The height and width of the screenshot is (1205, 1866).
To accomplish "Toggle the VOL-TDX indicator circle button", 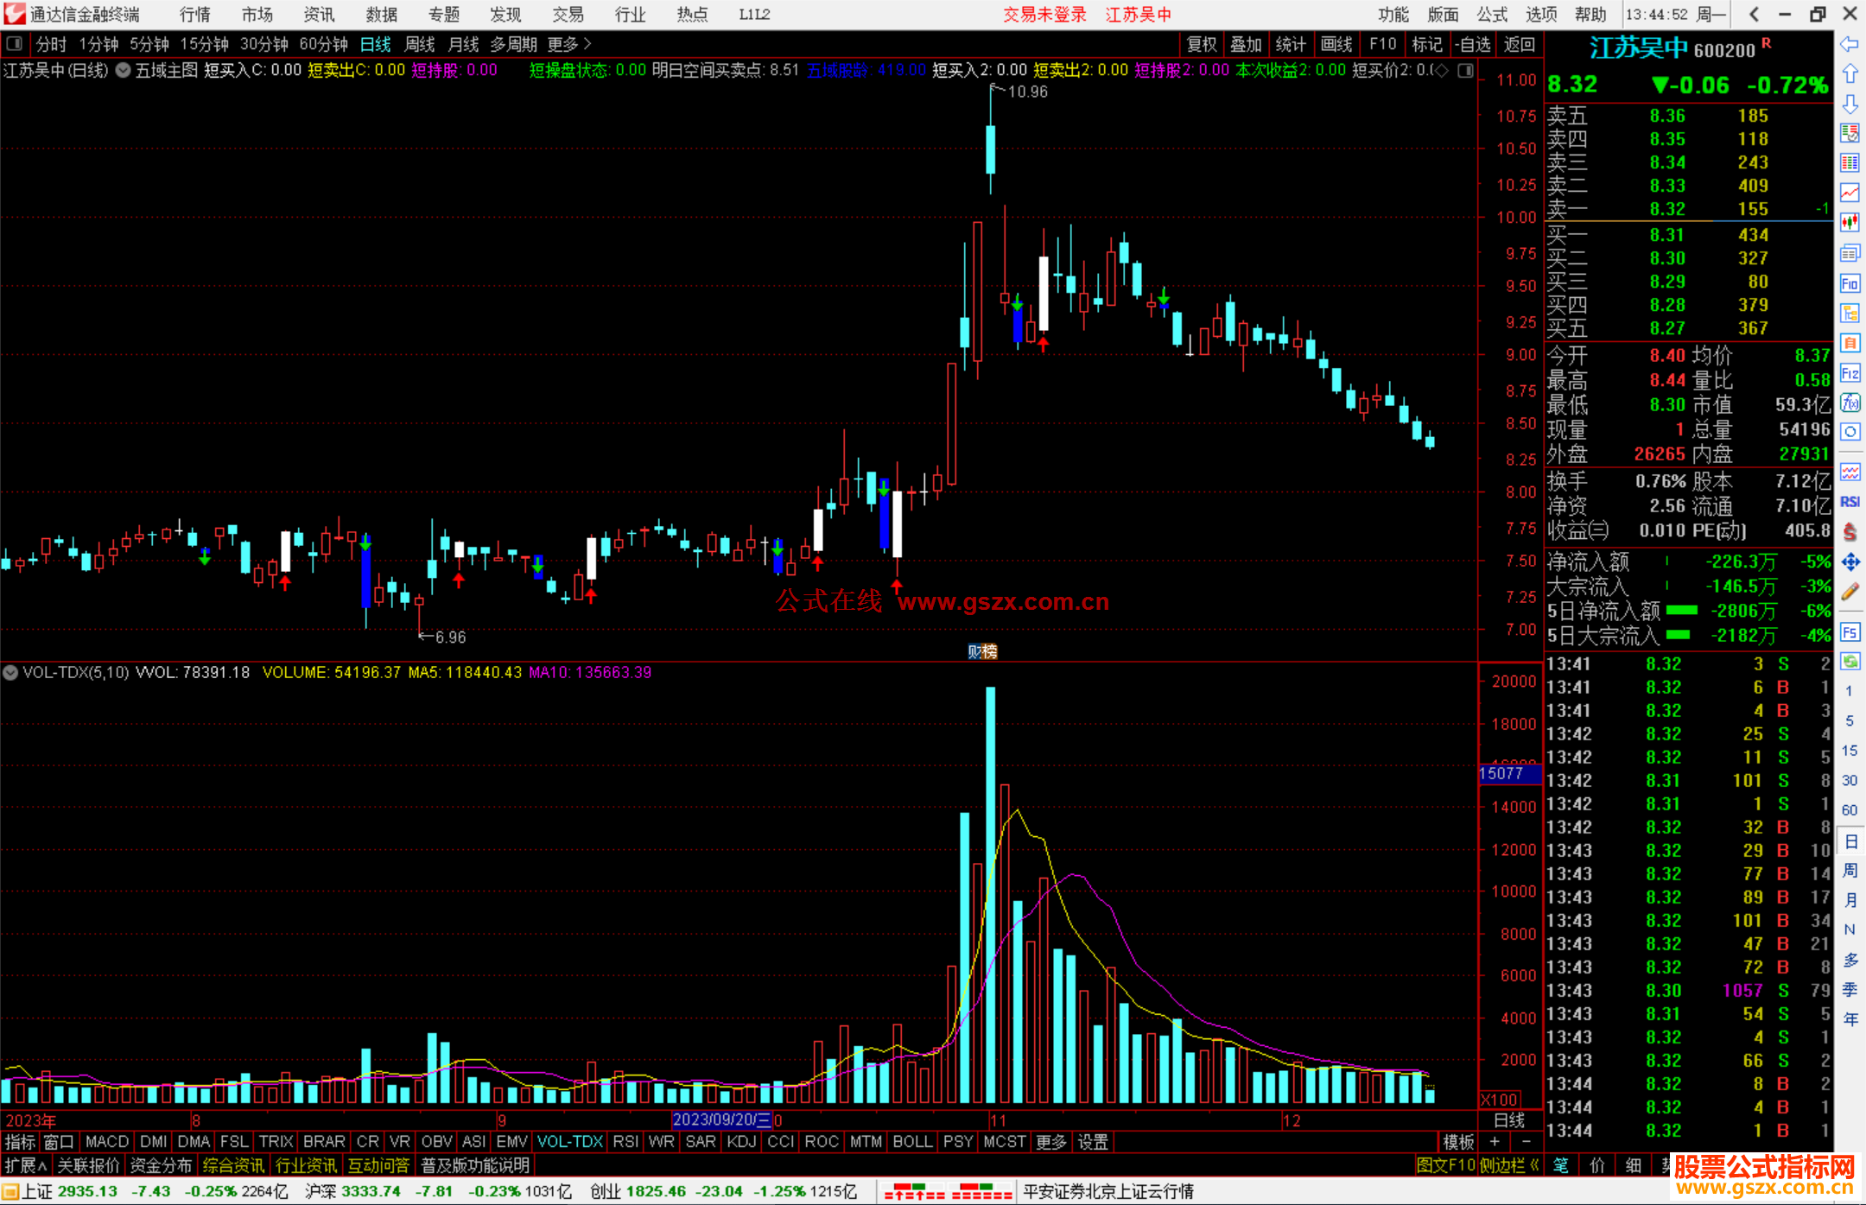I will click(x=10, y=672).
